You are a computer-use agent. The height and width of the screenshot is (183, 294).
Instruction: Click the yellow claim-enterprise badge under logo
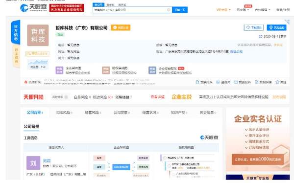pos(38,53)
